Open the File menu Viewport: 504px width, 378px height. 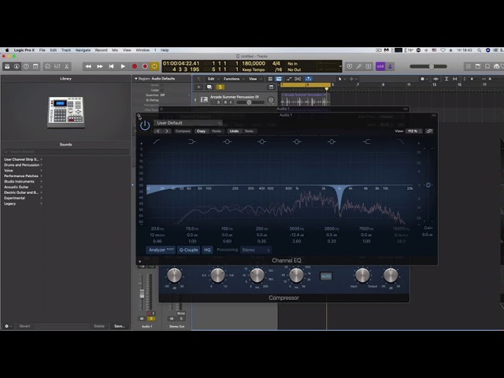click(x=42, y=50)
